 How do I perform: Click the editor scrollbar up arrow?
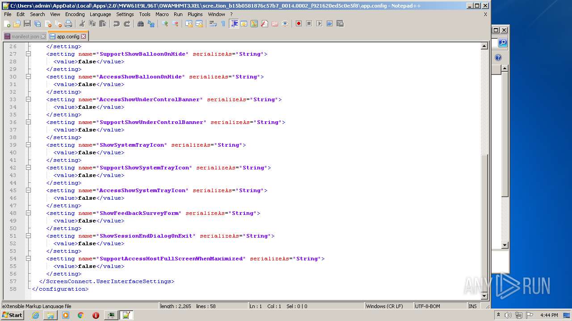[x=484, y=46]
